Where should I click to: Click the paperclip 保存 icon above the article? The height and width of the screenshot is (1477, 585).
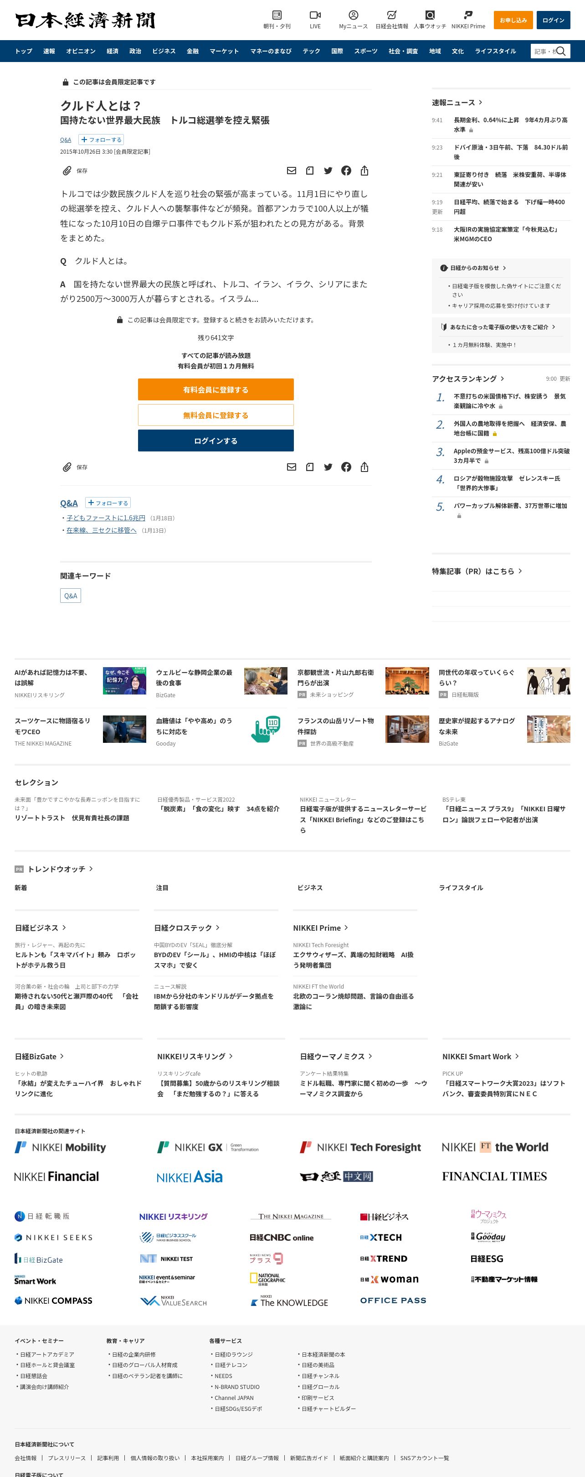tap(67, 171)
